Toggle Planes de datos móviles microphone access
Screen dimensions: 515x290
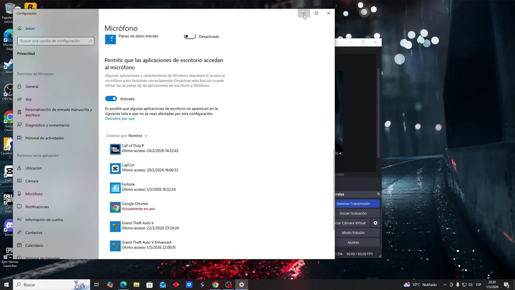(190, 37)
